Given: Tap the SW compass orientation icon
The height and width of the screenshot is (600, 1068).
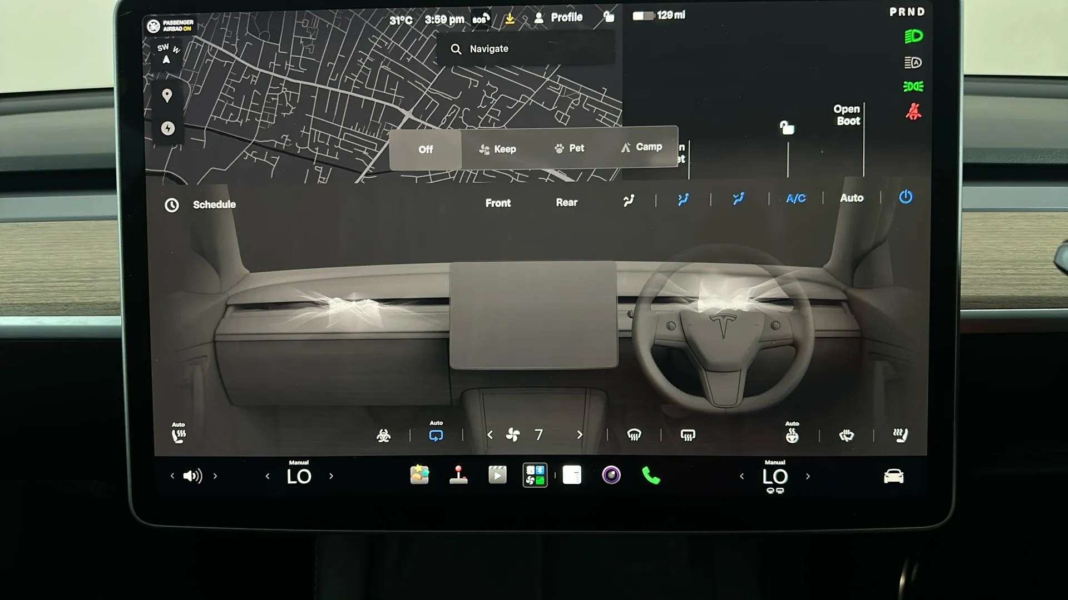Looking at the screenshot, I should [x=167, y=54].
